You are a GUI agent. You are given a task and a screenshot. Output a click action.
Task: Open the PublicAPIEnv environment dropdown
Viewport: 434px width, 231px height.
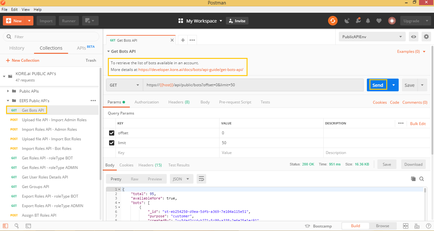372,37
